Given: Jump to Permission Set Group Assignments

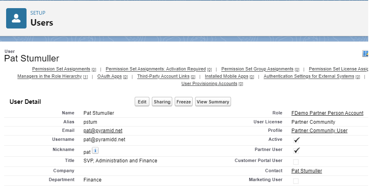Looking at the screenshot, I should click(257, 69).
